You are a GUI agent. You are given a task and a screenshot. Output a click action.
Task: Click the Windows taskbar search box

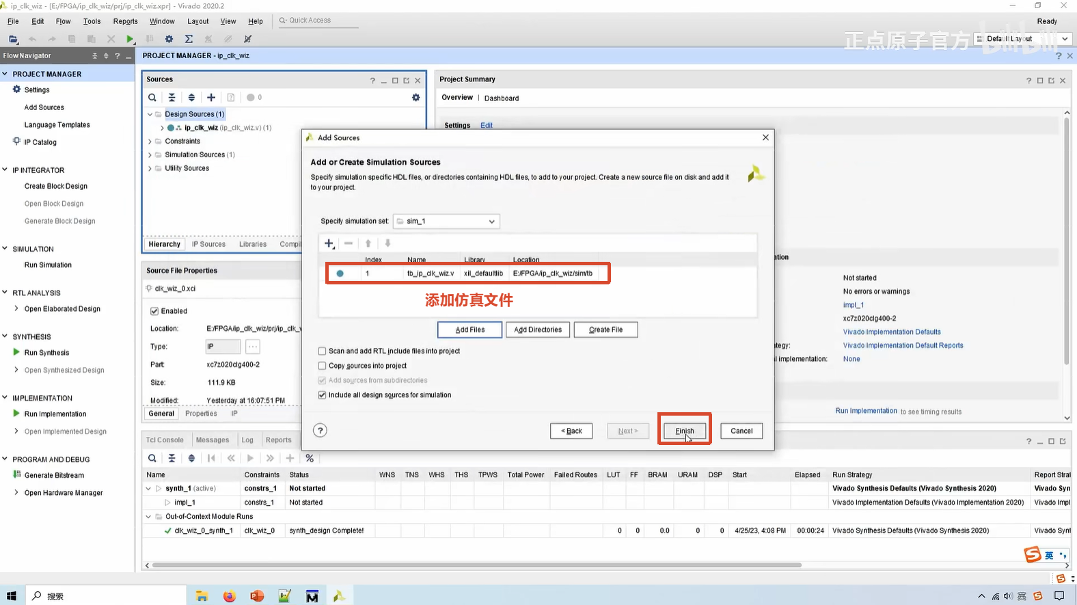coord(106,596)
